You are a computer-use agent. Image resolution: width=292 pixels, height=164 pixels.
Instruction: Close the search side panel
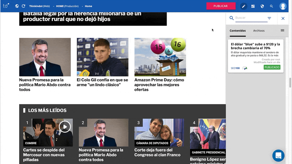pos(283,19)
